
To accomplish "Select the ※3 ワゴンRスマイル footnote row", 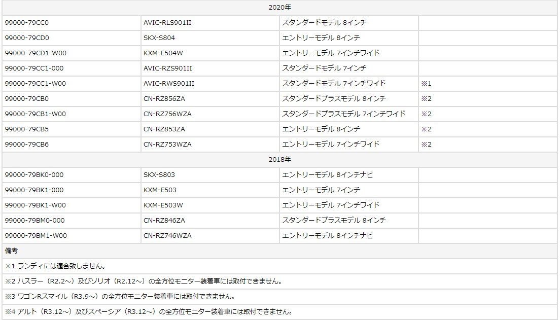I will (x=120, y=297).
